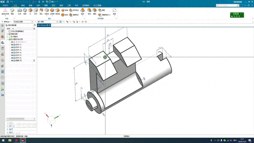Hide 拉伸 (3) using its eye icon
The width and height of the screenshot is (254, 143).
[x=12, y=50]
